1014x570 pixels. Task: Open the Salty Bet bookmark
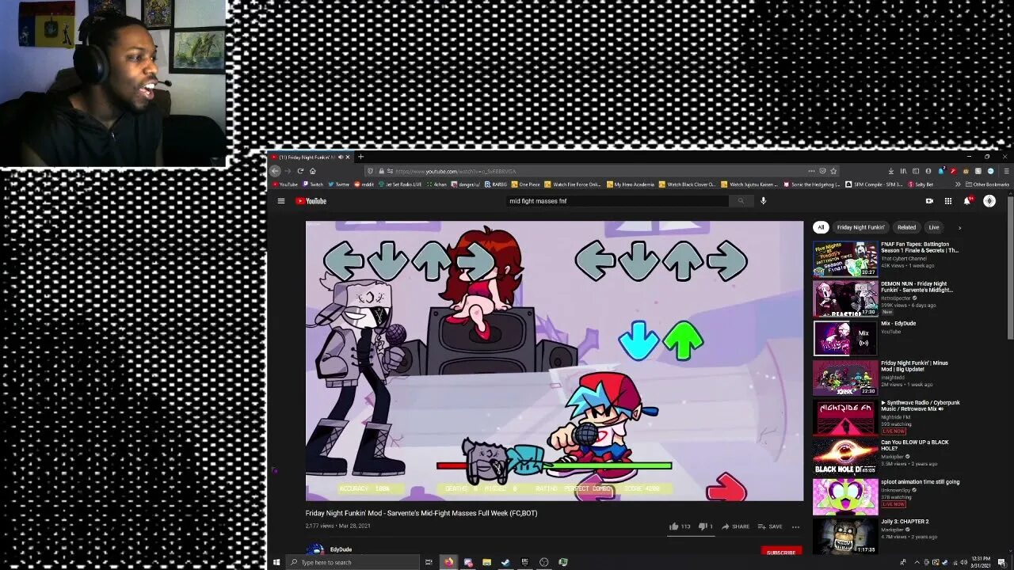point(920,184)
